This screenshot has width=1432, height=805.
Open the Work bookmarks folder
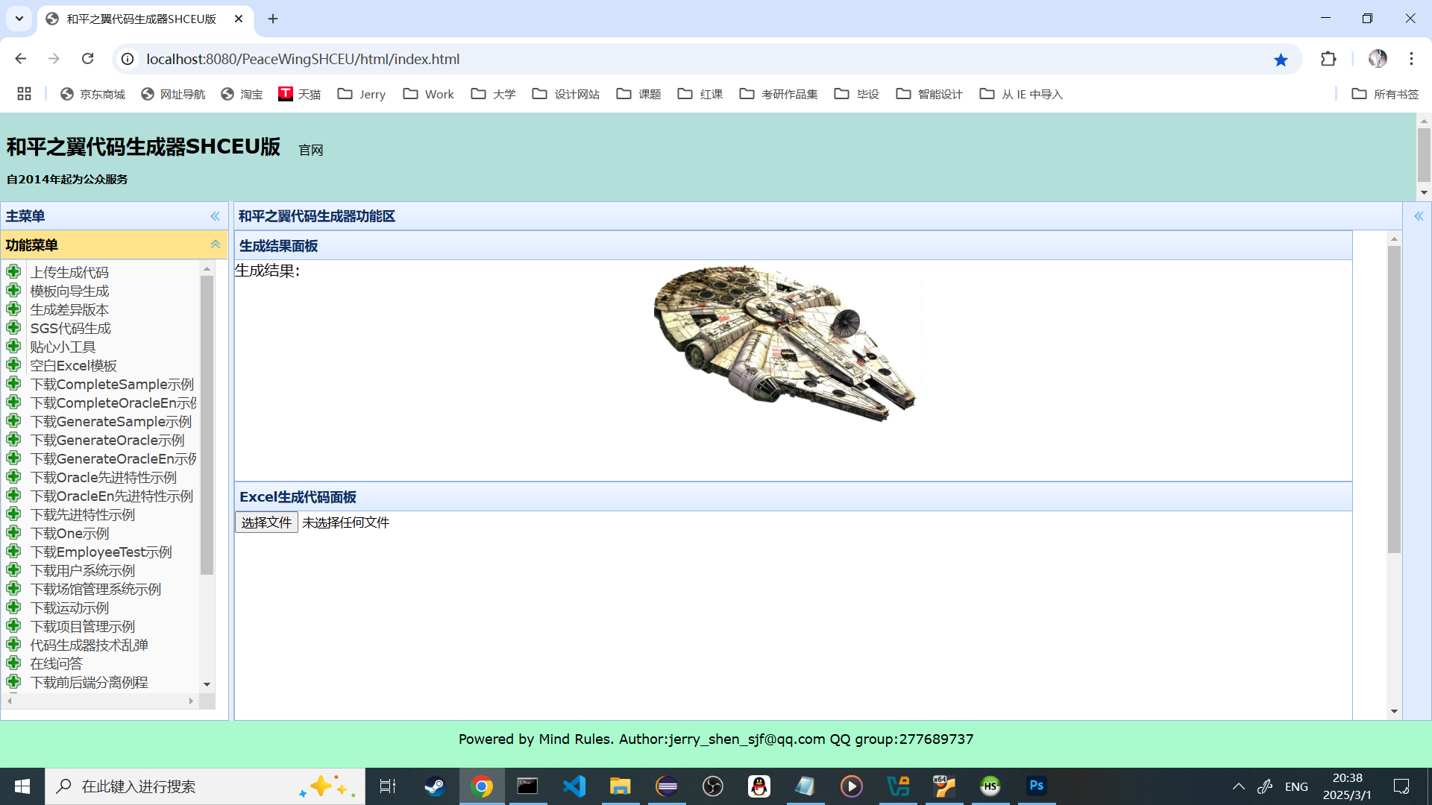pyautogui.click(x=429, y=94)
